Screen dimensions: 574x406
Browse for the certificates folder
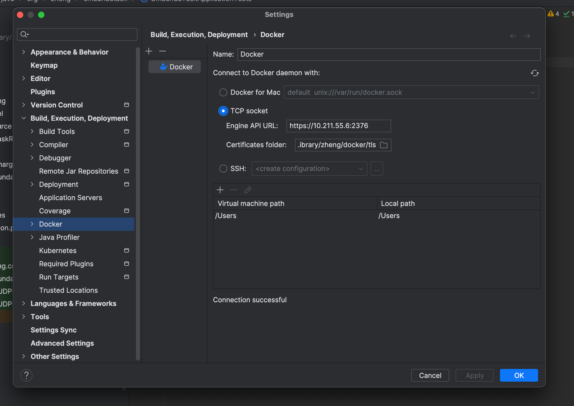point(384,145)
